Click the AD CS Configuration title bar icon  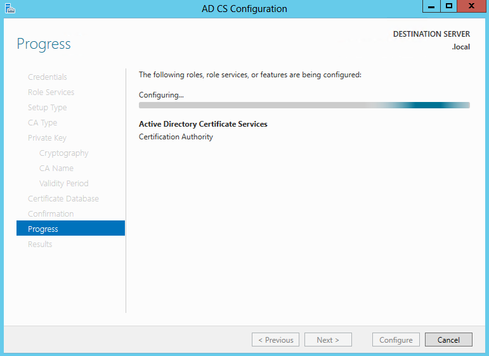pyautogui.click(x=10, y=9)
